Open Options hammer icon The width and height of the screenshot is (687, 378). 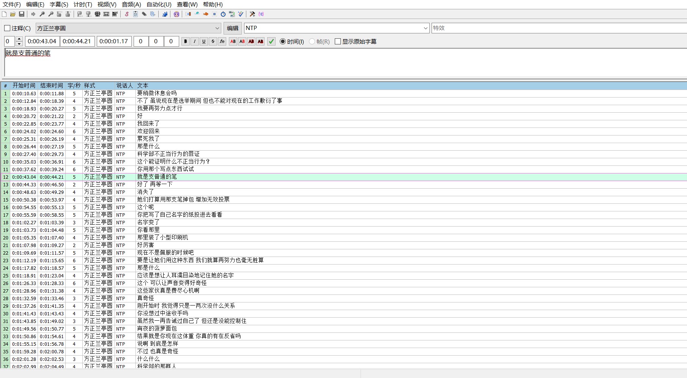pos(252,14)
